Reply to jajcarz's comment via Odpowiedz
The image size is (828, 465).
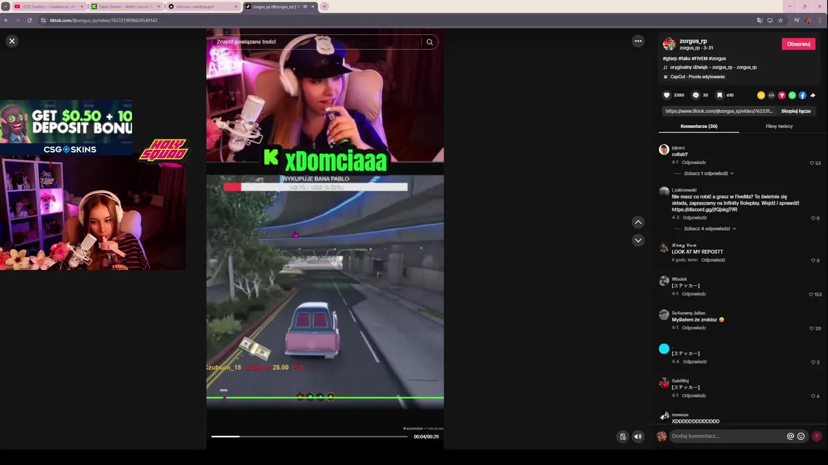(694, 162)
